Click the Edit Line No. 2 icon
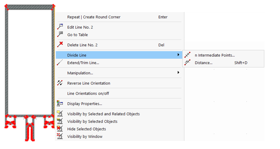 point(60,27)
